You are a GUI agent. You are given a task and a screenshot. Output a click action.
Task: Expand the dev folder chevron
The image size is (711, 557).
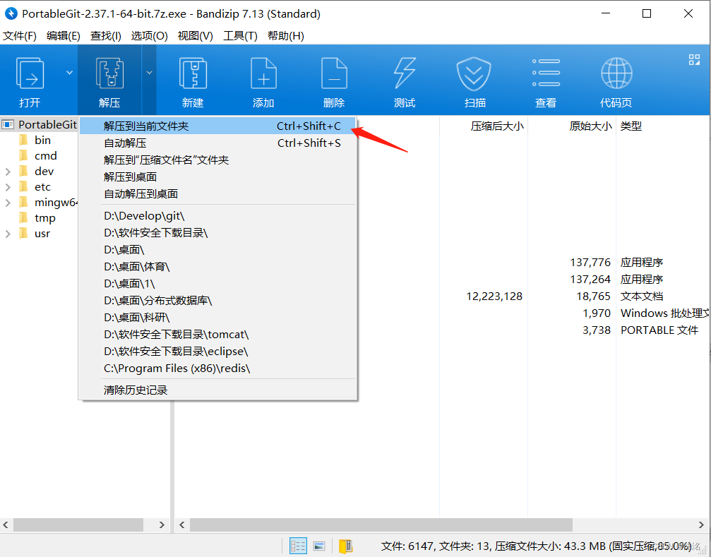tap(8, 172)
